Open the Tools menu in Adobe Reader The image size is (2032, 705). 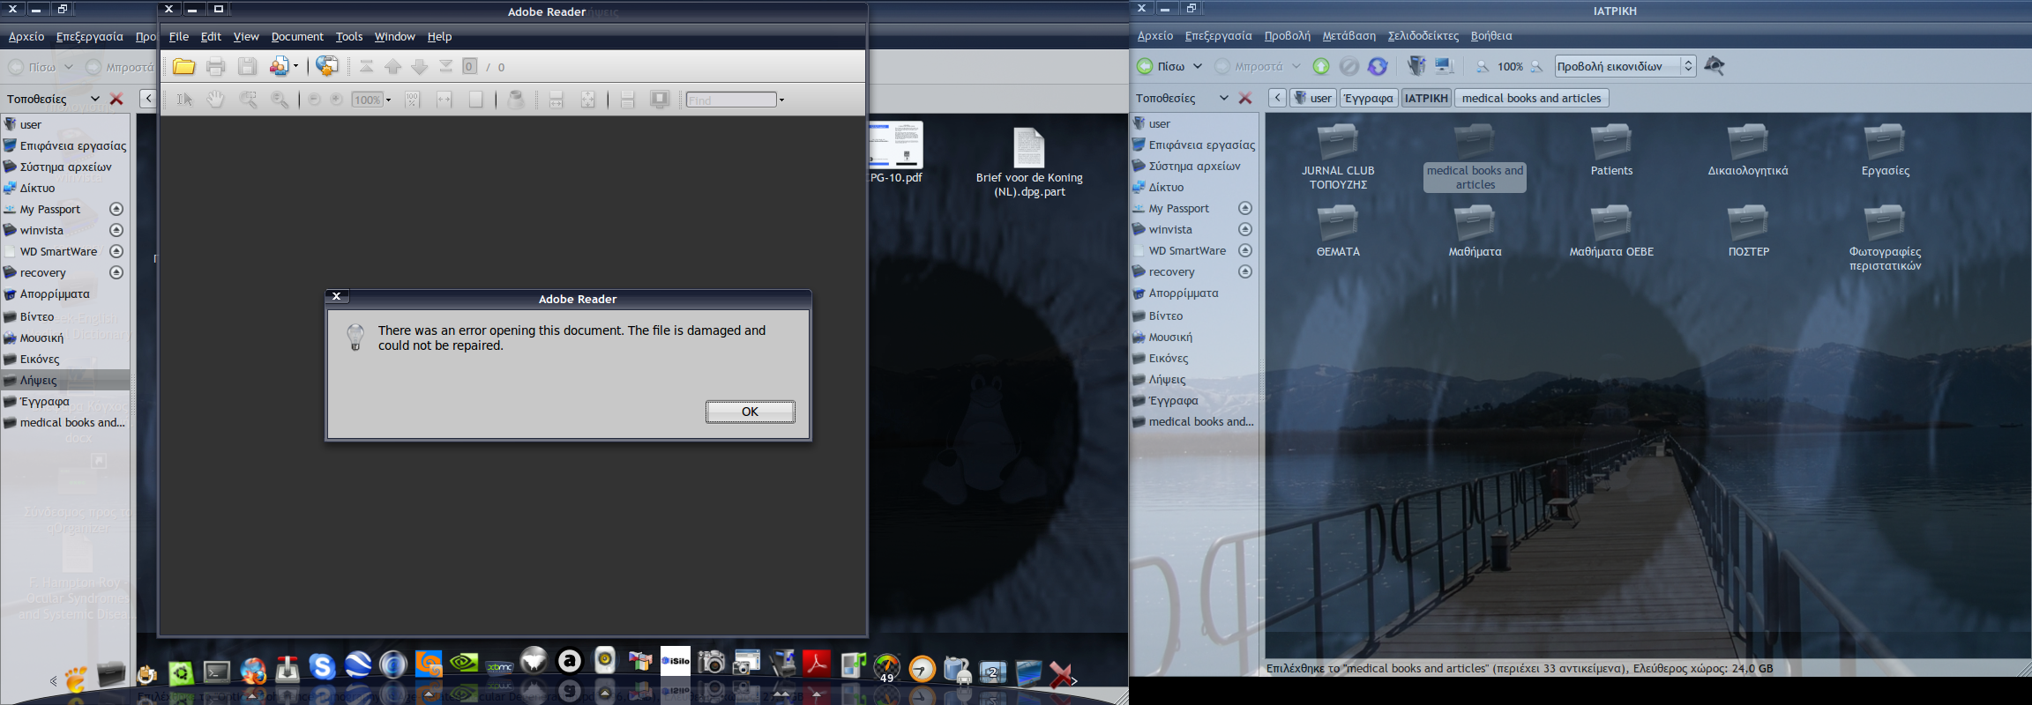(349, 36)
